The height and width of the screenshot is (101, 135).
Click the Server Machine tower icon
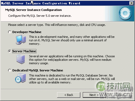coord(21,59)
